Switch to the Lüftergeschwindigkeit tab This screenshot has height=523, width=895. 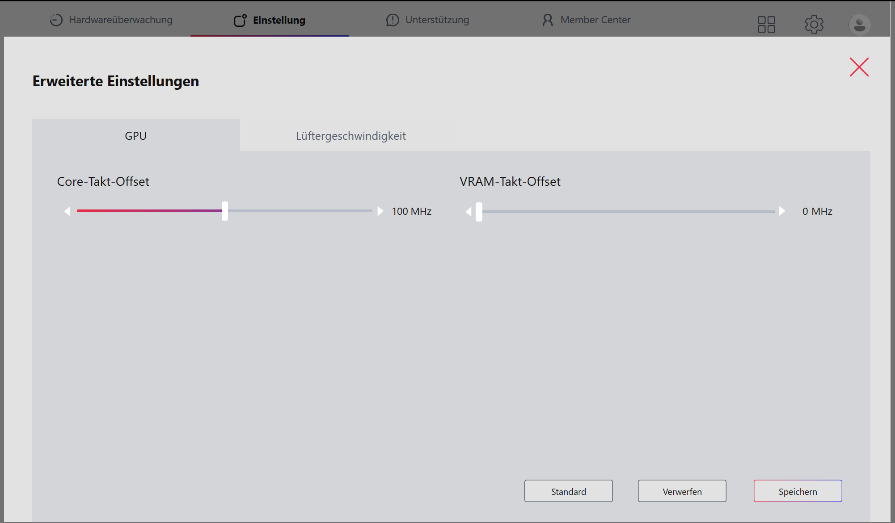[350, 136]
